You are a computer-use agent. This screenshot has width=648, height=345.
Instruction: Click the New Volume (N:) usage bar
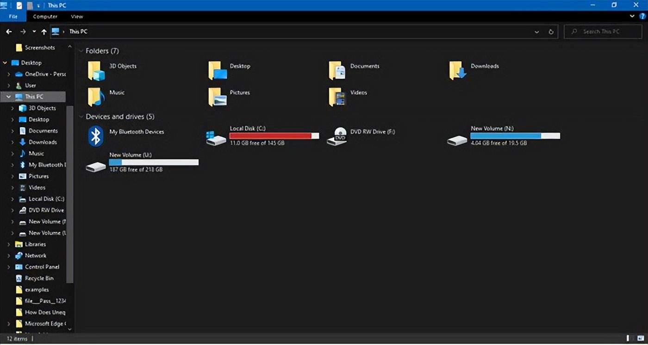tap(515, 136)
